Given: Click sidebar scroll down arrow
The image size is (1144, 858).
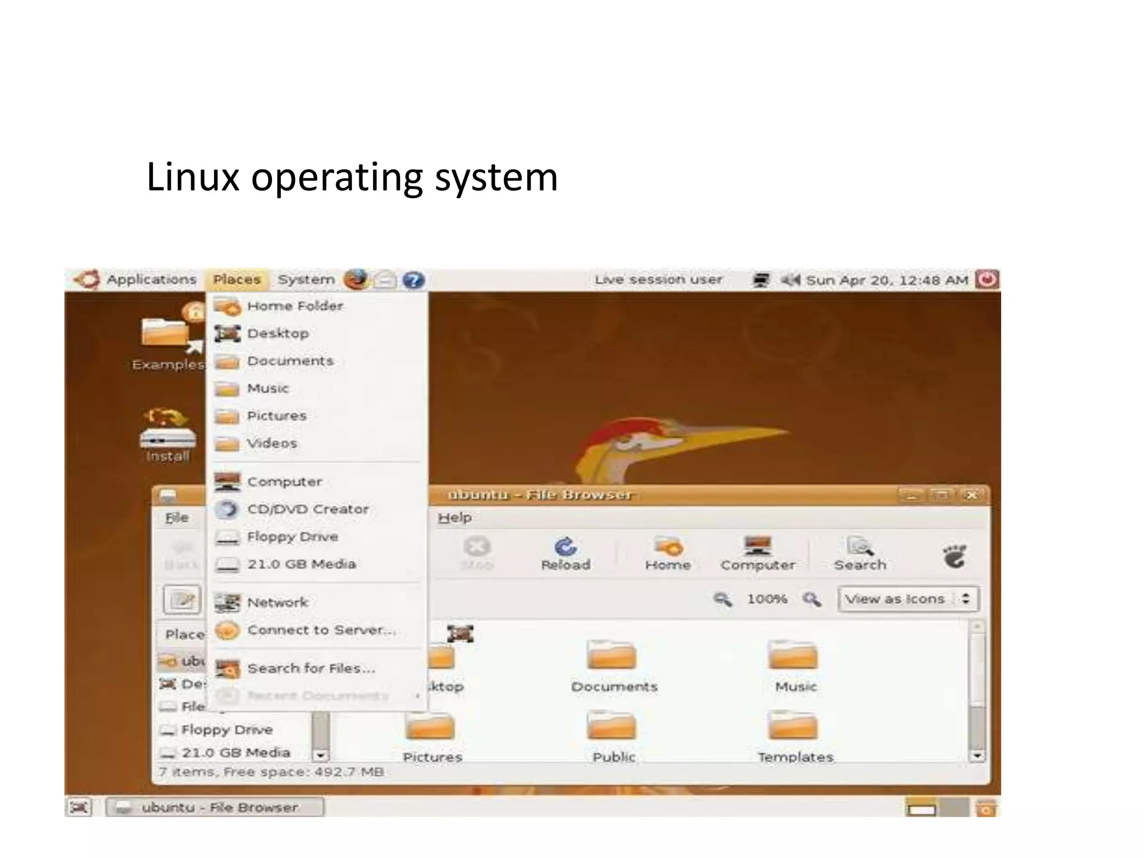Looking at the screenshot, I should pyautogui.click(x=320, y=755).
